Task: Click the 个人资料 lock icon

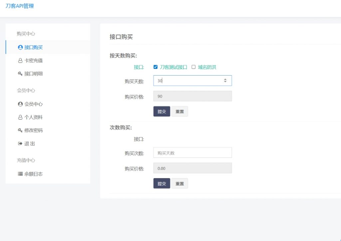Action: (20, 118)
